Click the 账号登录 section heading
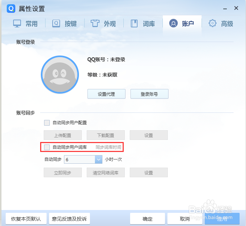The height and width of the screenshot is (226, 246). click(x=26, y=42)
